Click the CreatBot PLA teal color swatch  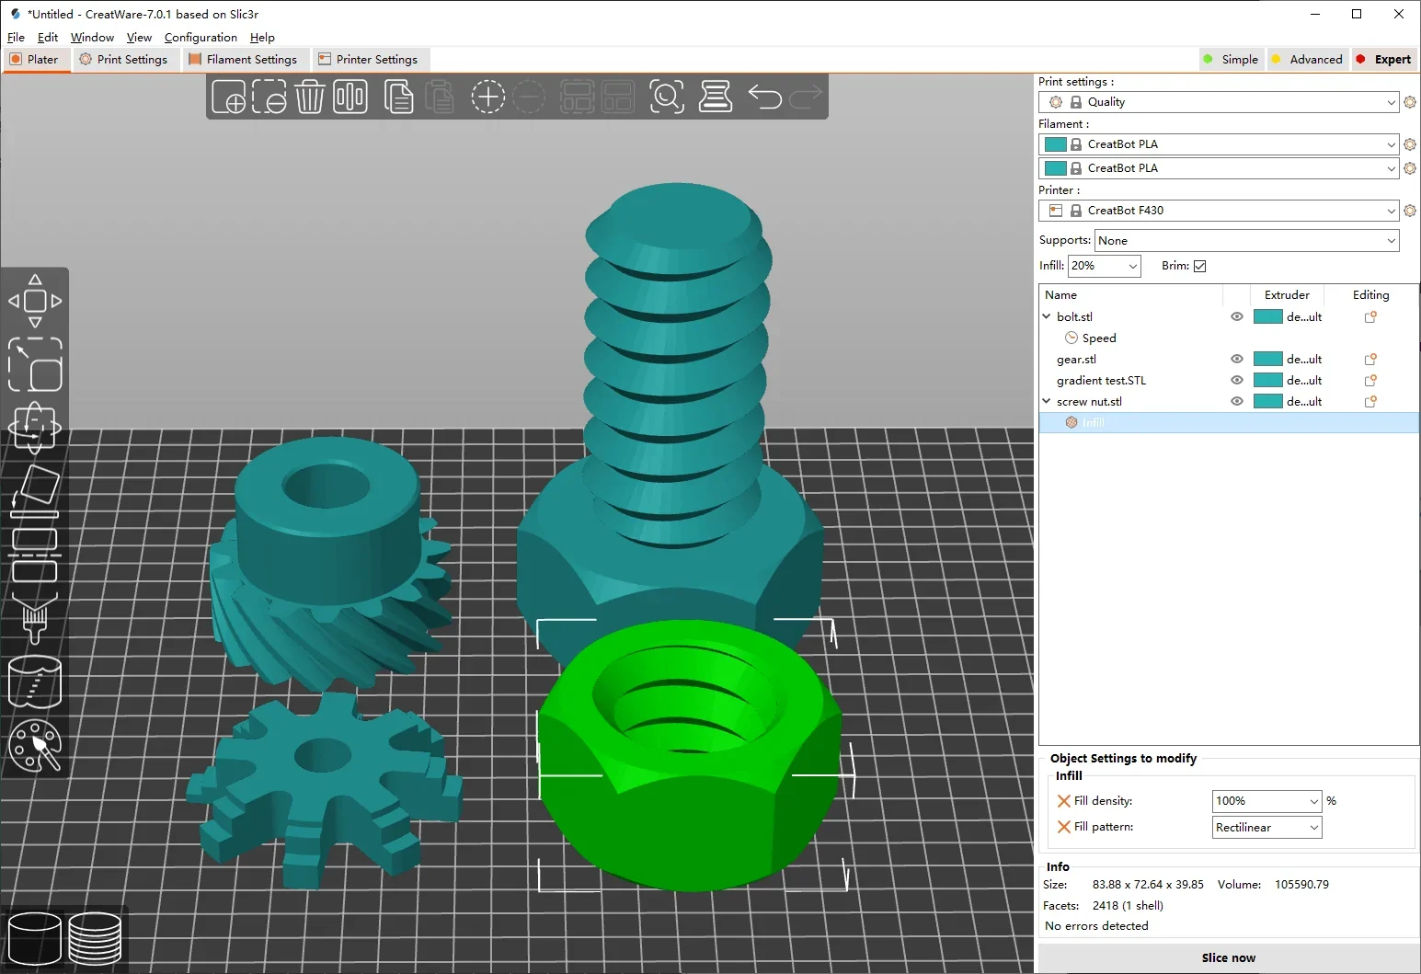(x=1055, y=143)
